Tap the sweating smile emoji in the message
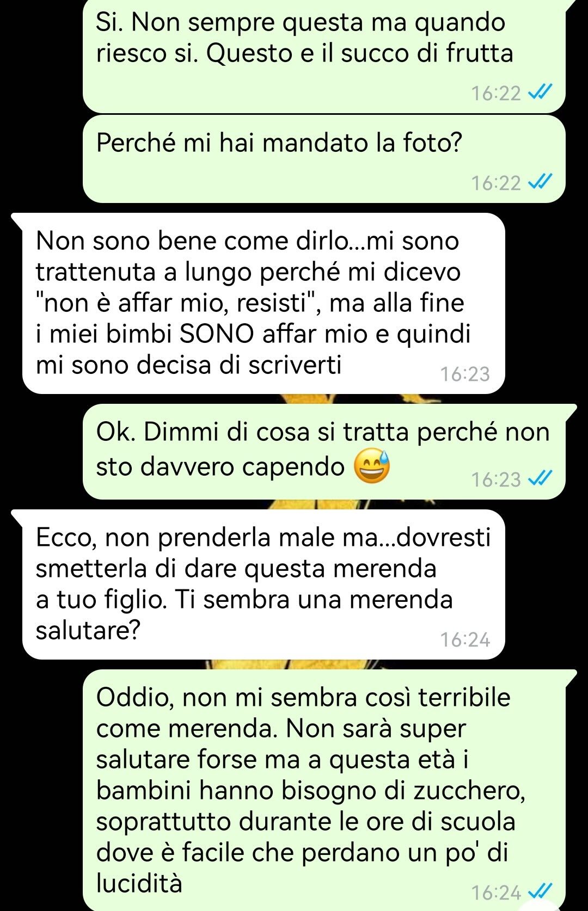 coord(372,467)
